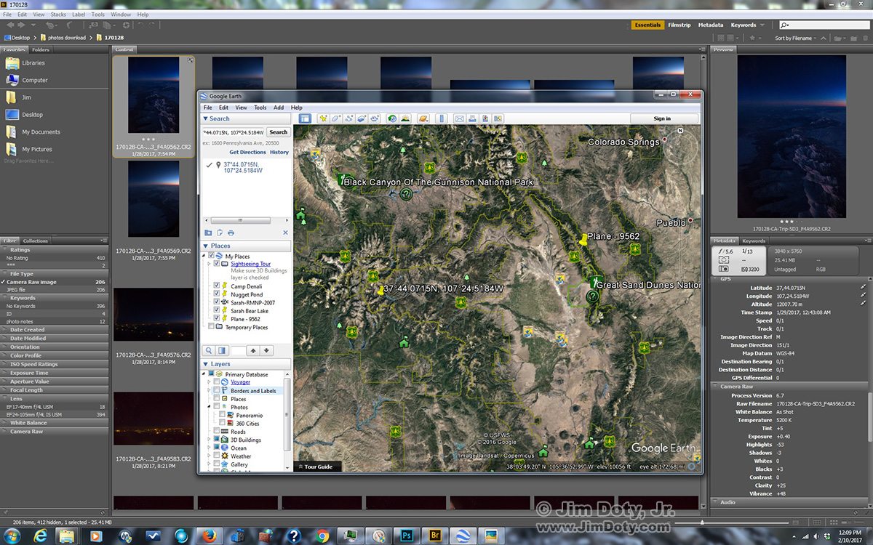Image resolution: width=873 pixels, height=545 pixels.
Task: Check the Temporary Places checkbox
Action: (212, 327)
